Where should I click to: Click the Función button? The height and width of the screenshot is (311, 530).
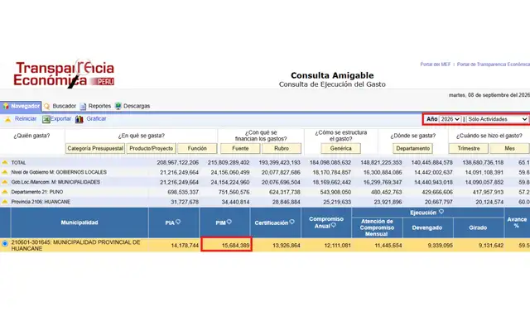(197, 149)
